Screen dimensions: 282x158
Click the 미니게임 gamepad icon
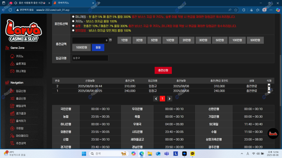[x=12, y=71]
